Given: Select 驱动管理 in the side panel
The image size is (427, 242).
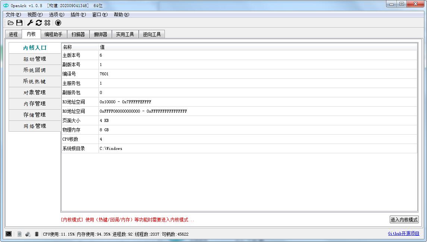Looking at the screenshot, I should [x=35, y=59].
